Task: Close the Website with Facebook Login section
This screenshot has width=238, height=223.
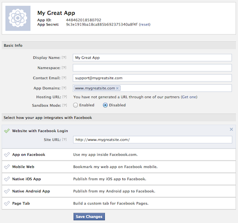Action: (x=231, y=129)
